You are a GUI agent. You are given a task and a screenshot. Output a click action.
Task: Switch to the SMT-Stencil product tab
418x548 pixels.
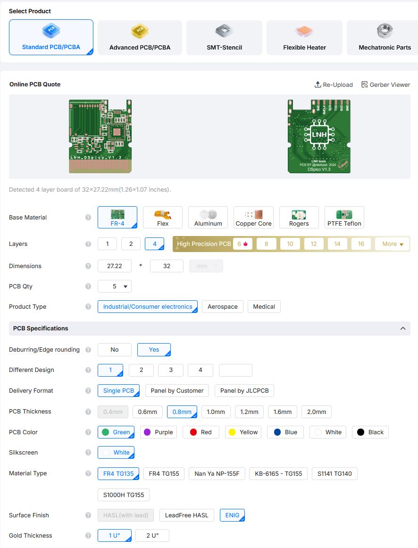click(x=224, y=37)
